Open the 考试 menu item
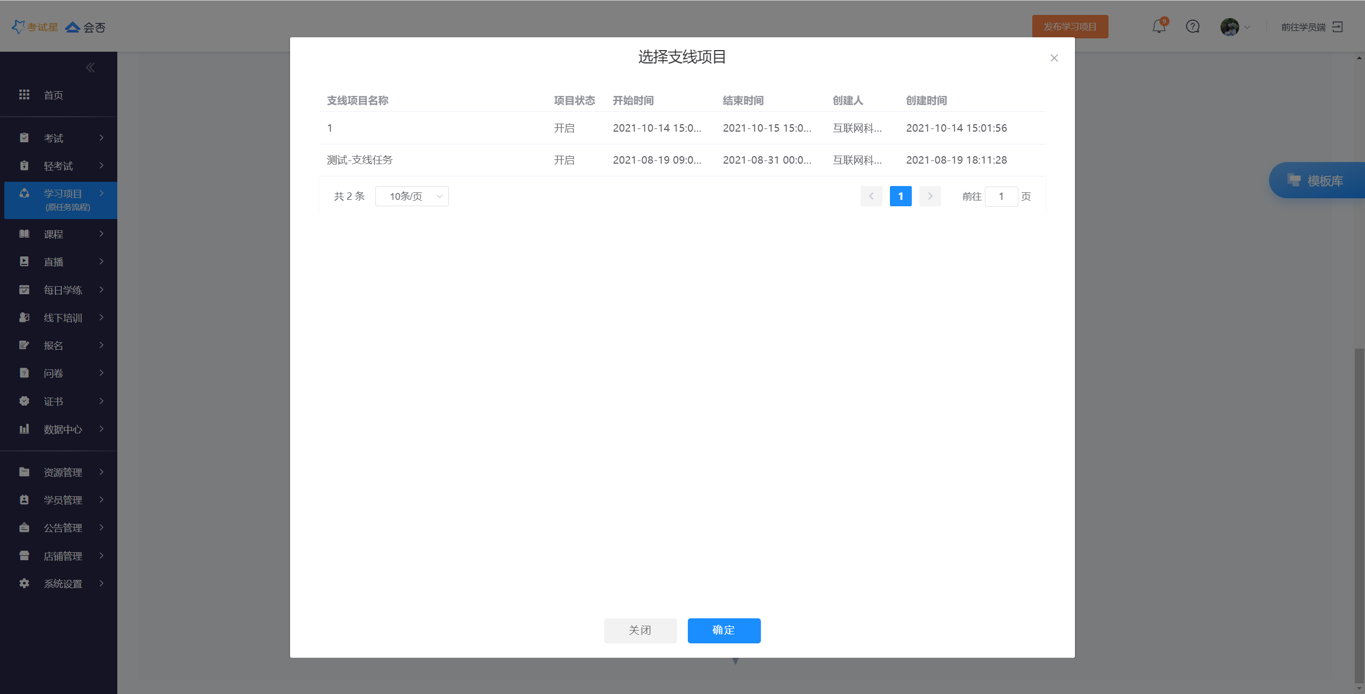This screenshot has height=694, width=1365. click(53, 138)
